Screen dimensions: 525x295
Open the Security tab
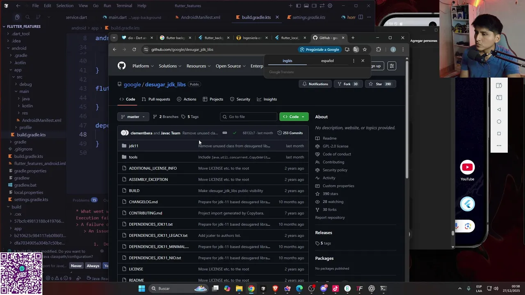tap(240, 99)
